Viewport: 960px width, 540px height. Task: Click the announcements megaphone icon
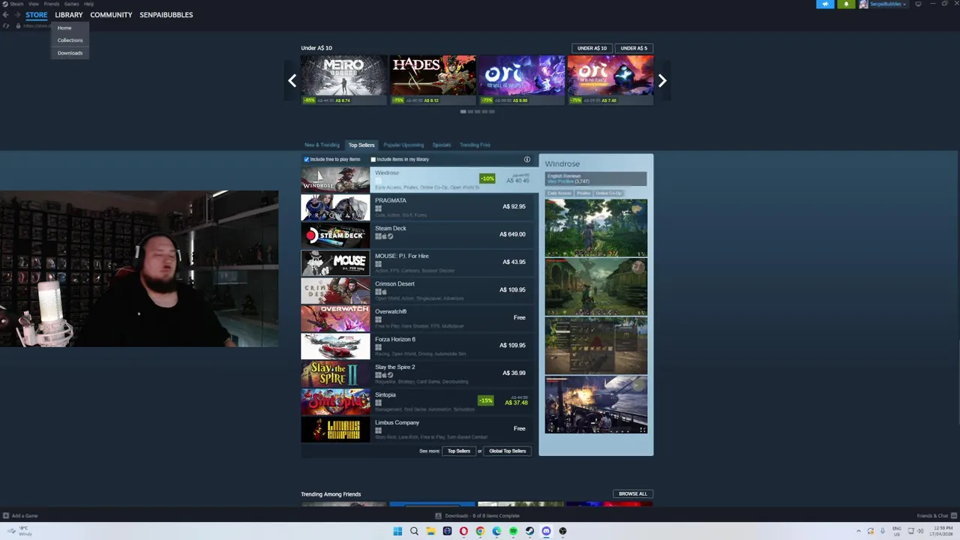coord(825,4)
